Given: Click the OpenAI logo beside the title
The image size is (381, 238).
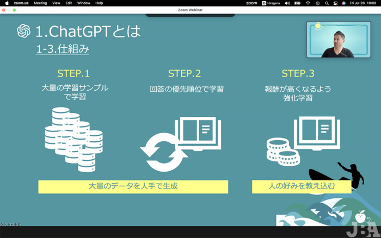Looking at the screenshot, I should coord(23,31).
